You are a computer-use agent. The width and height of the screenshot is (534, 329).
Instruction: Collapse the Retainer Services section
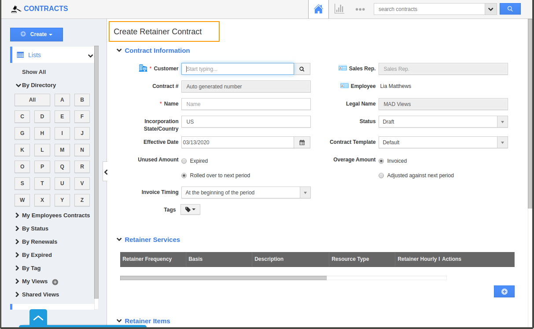click(119, 240)
